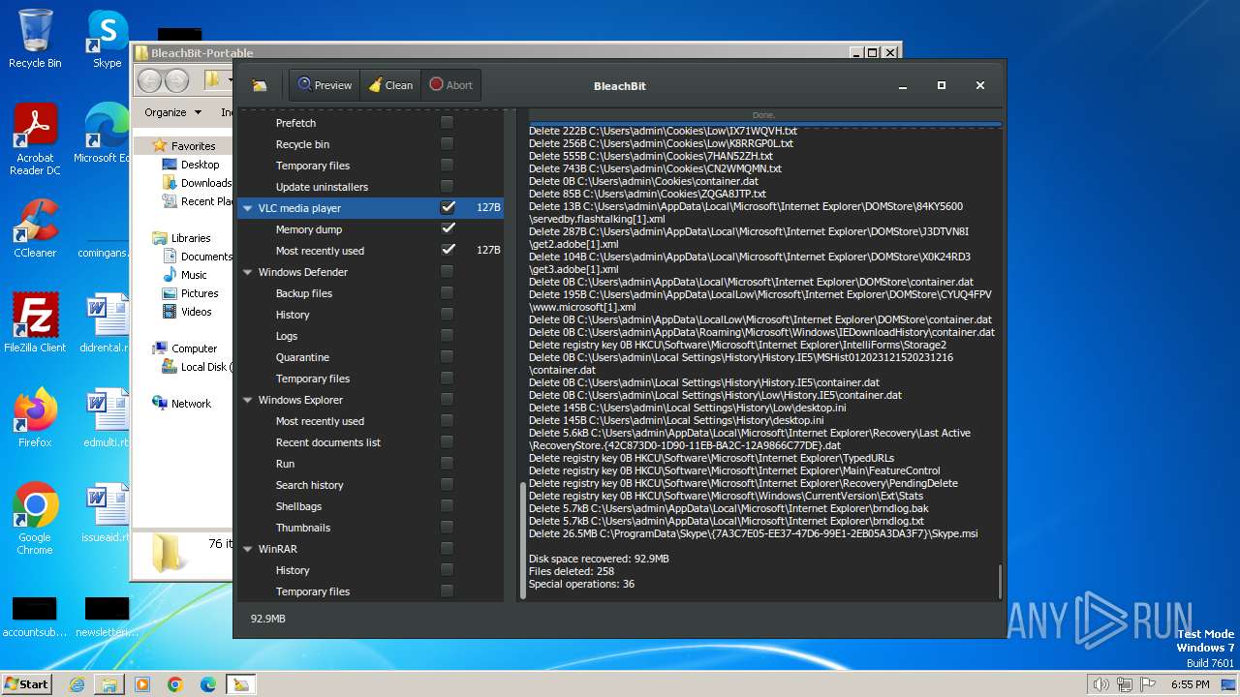The height and width of the screenshot is (697, 1240).
Task: Check the Windows Defender checkbox
Action: 447,272
